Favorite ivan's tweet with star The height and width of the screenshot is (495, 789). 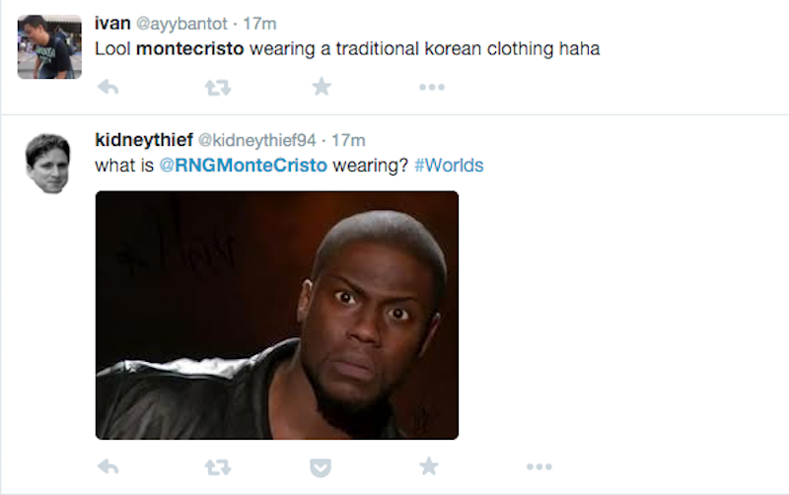tap(322, 87)
